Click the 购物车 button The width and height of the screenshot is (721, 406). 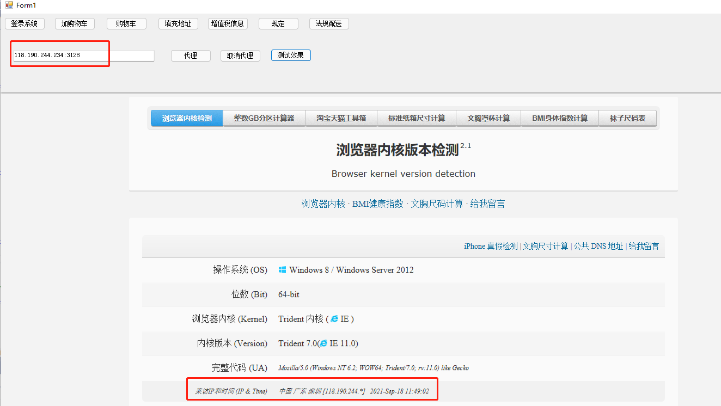click(126, 24)
